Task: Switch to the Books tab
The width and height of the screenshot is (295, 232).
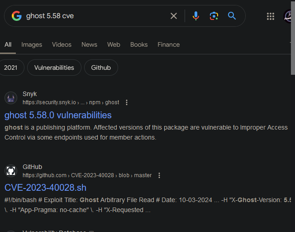Action: click(x=139, y=45)
